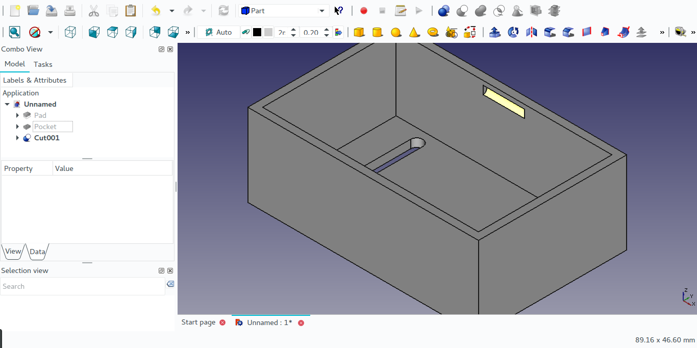
Task: Click the What's This help cursor
Action: [x=339, y=11]
